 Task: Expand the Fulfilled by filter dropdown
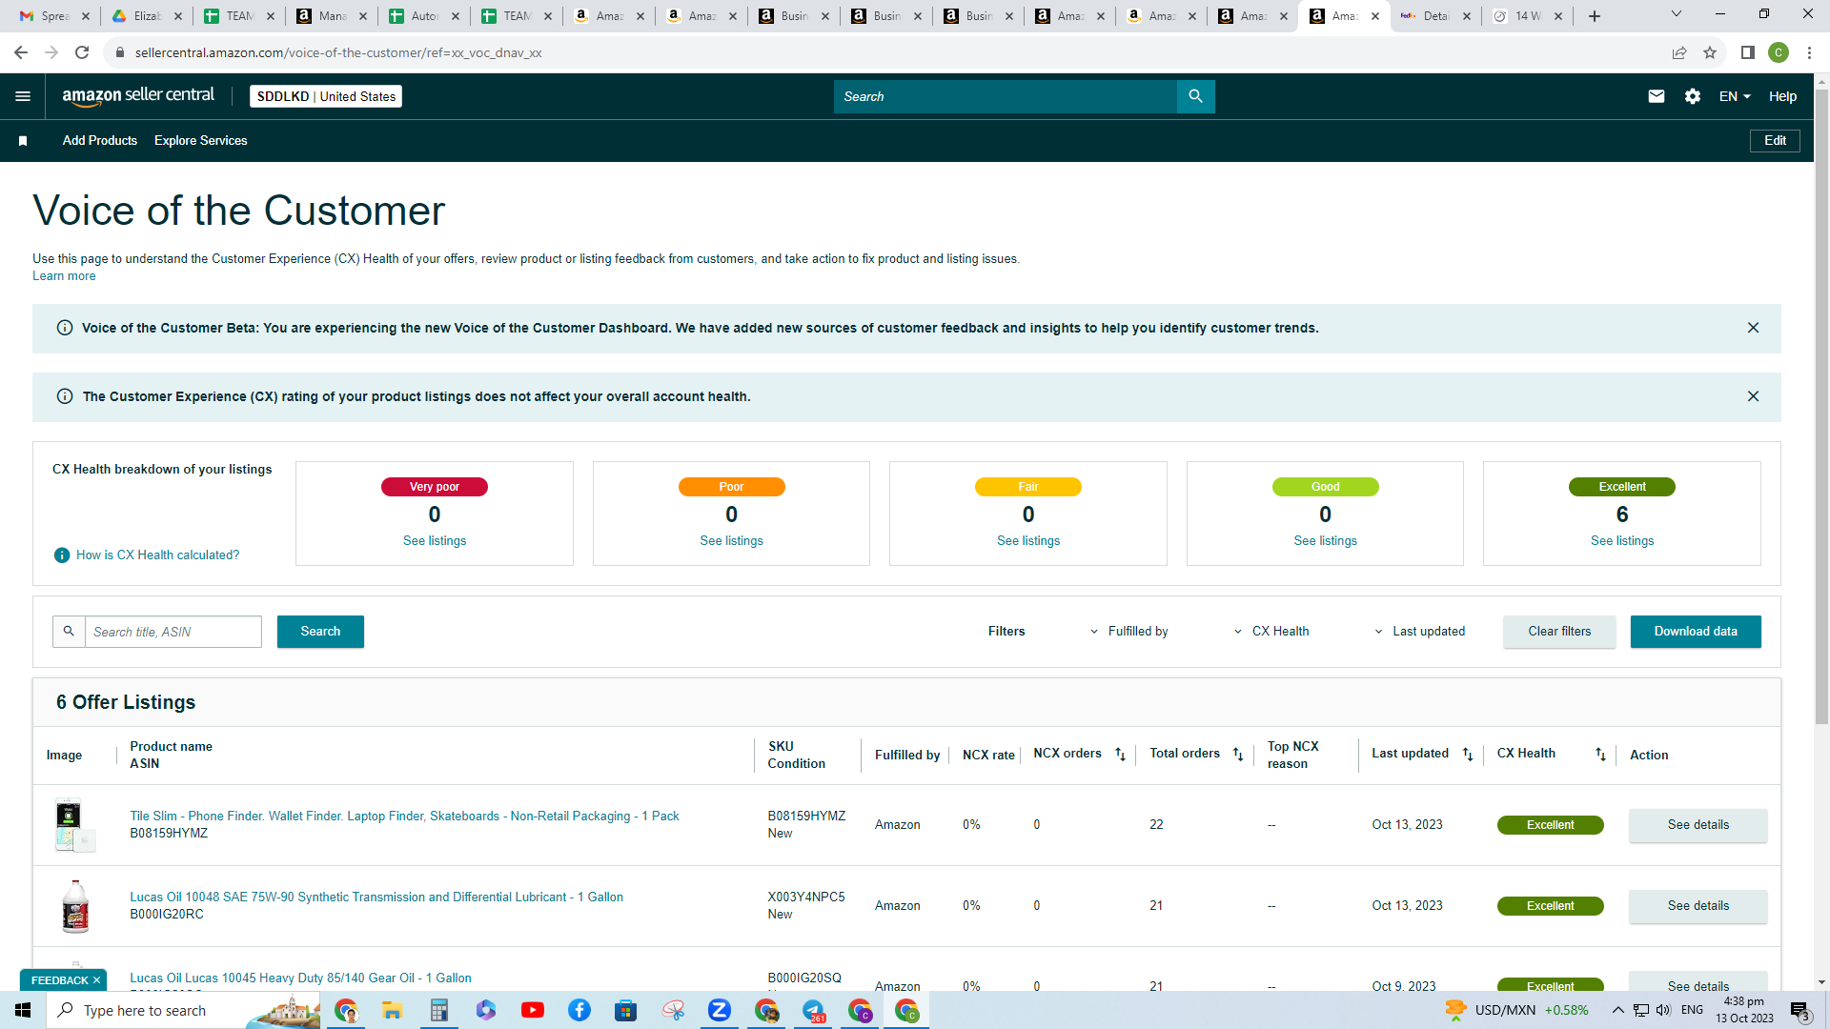pyautogui.click(x=1128, y=632)
